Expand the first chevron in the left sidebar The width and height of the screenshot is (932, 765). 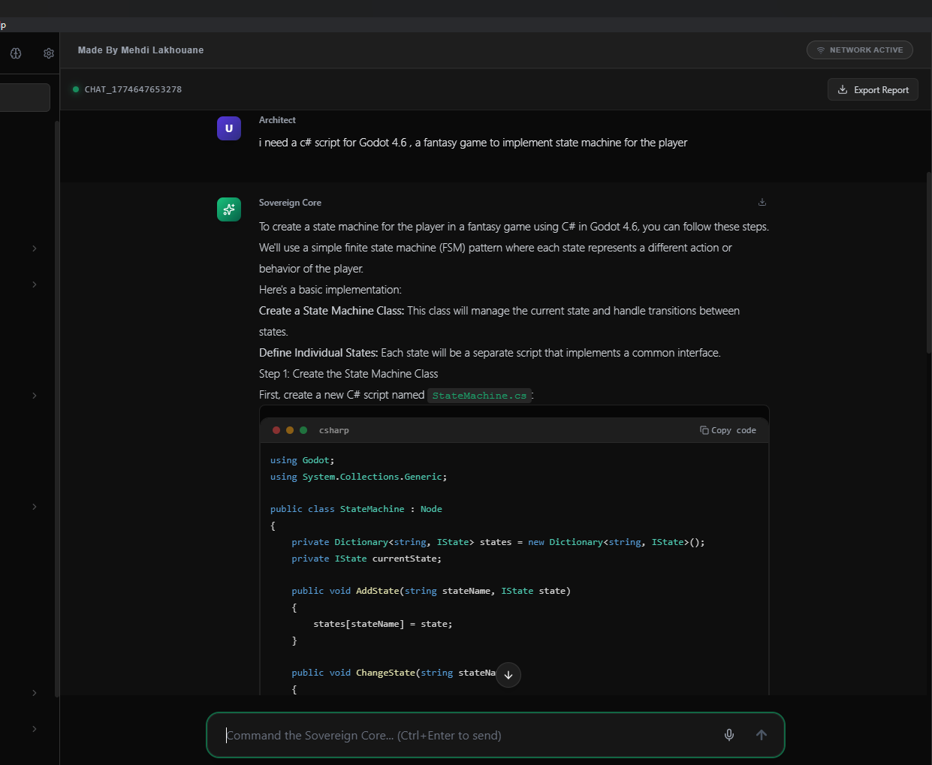click(33, 248)
